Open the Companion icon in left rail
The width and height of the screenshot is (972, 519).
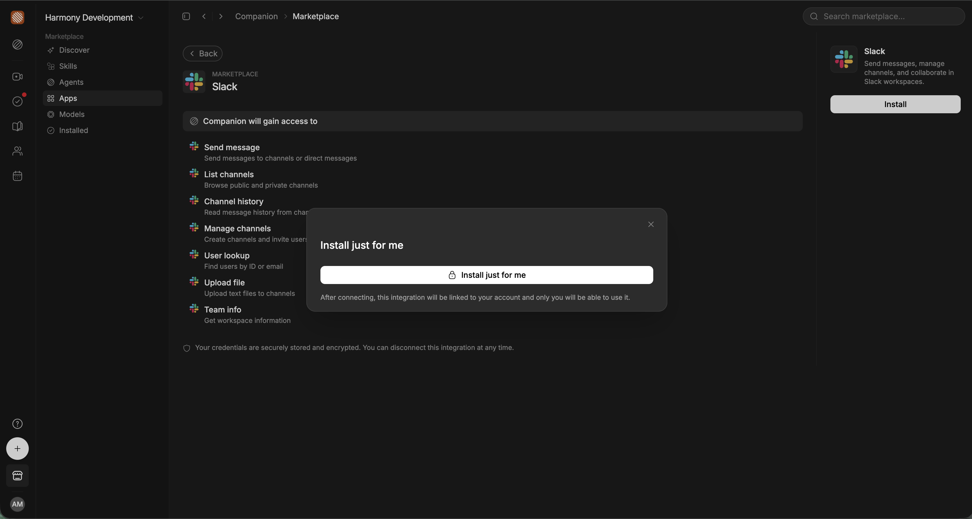click(17, 45)
